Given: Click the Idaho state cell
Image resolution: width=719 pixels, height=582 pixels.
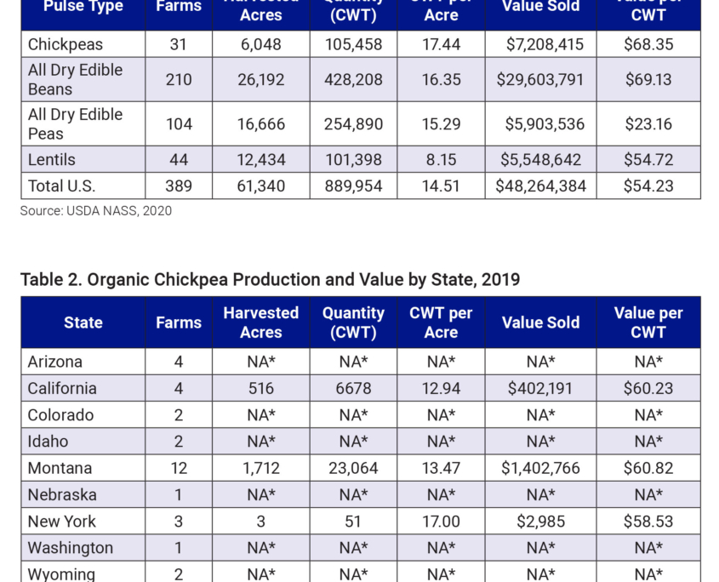Looking at the screenshot, I should (x=48, y=442).
